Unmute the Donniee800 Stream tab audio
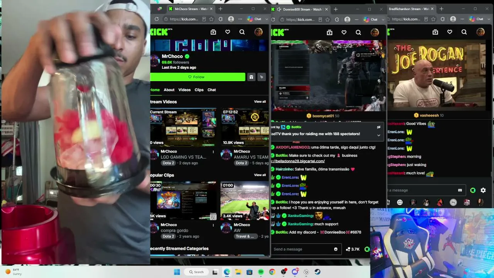The height and width of the screenshot is (278, 494). 278,9
